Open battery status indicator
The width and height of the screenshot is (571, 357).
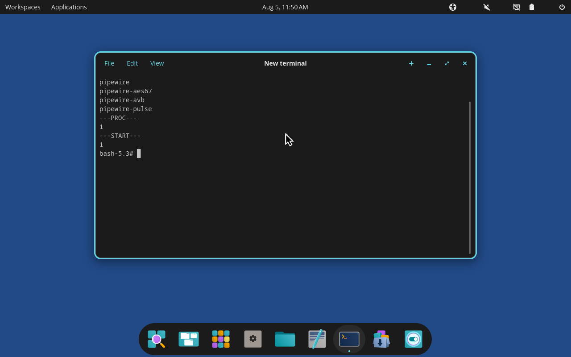coord(532,7)
